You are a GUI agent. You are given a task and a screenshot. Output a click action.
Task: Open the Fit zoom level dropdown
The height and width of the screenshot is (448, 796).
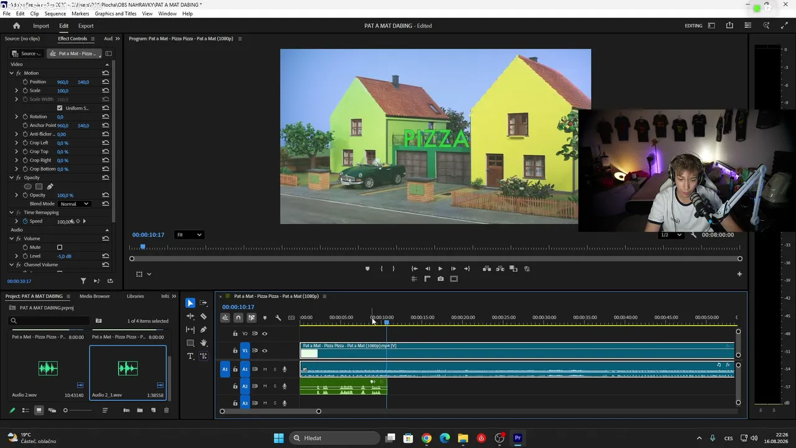point(189,235)
